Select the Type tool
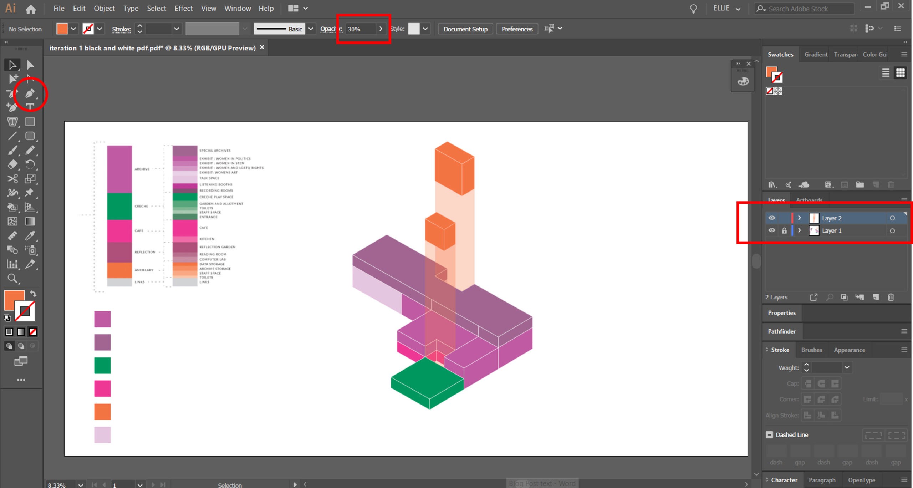Viewport: 913px width, 488px height. pyautogui.click(x=30, y=106)
